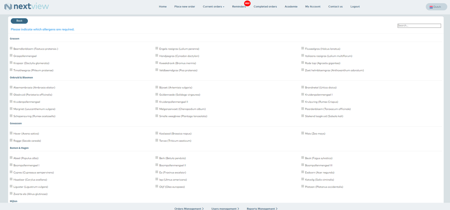The image size is (450, 210).
Task: Expand Users management in the footer
Action: point(225,208)
